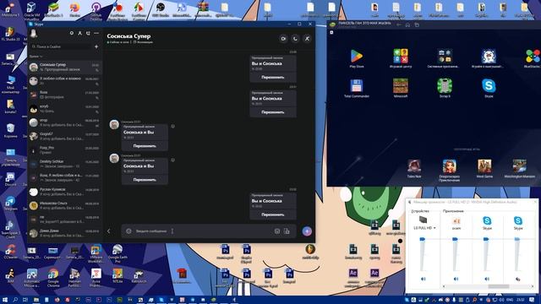Open the Системные приложения folder in BlueStacks

444,58
